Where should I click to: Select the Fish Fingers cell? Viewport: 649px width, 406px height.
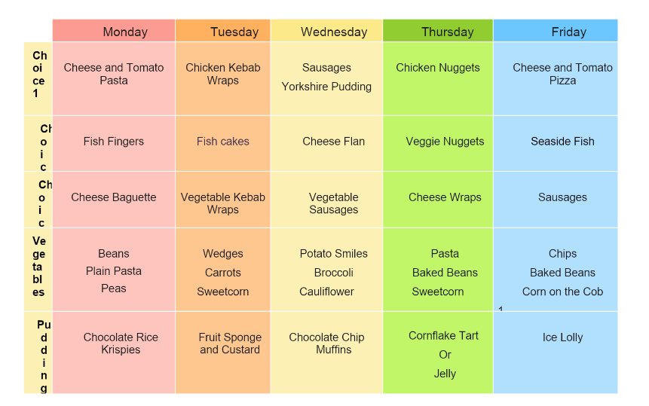point(114,142)
